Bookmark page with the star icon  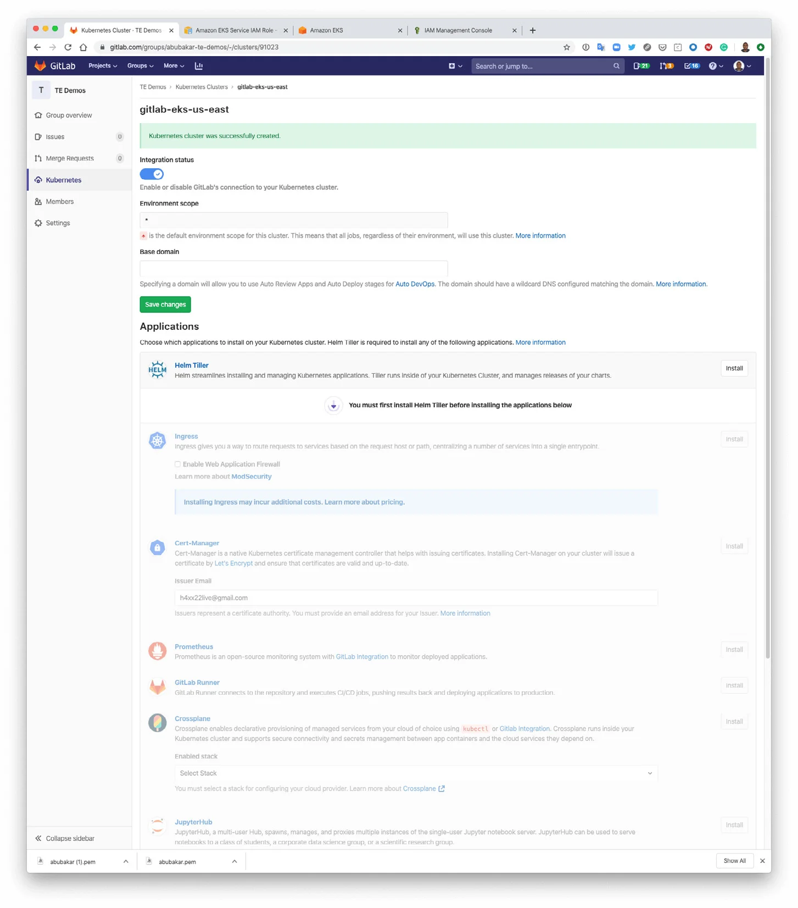coord(567,47)
